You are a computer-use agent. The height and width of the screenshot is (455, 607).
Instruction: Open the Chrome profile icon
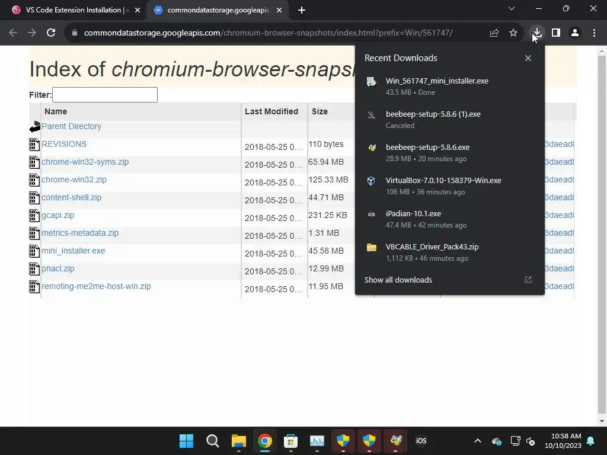coord(575,33)
